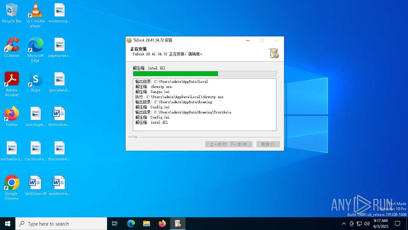
Task: Open the Google Chrome desktop shortcut
Action: coord(12,188)
